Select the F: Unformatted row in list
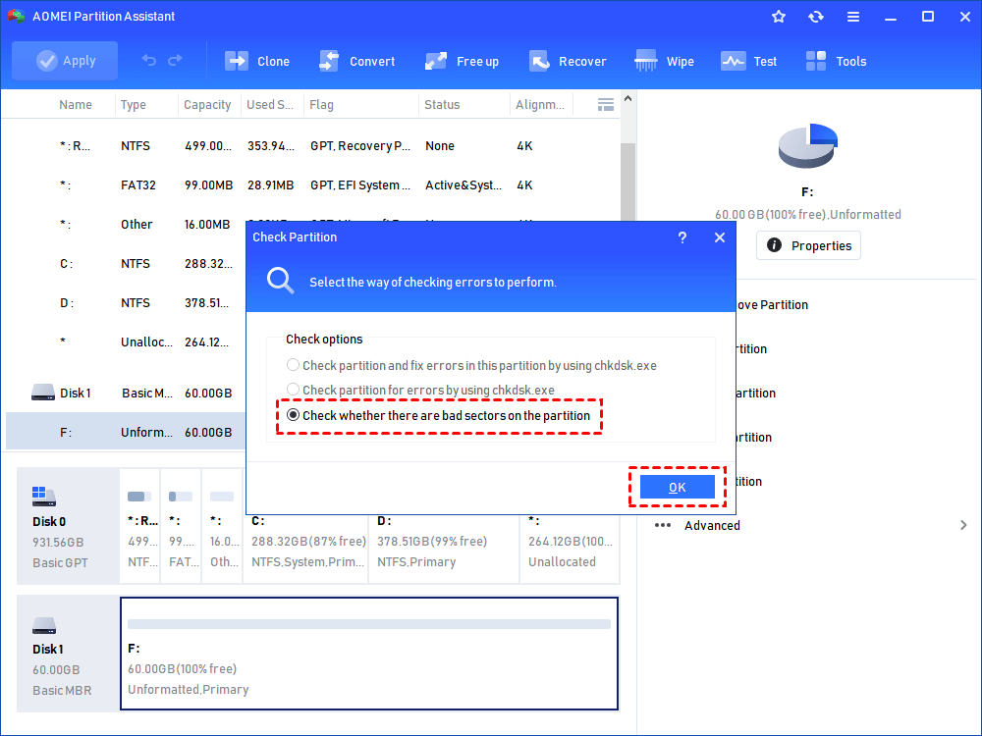The height and width of the screenshot is (736, 982). click(x=126, y=432)
